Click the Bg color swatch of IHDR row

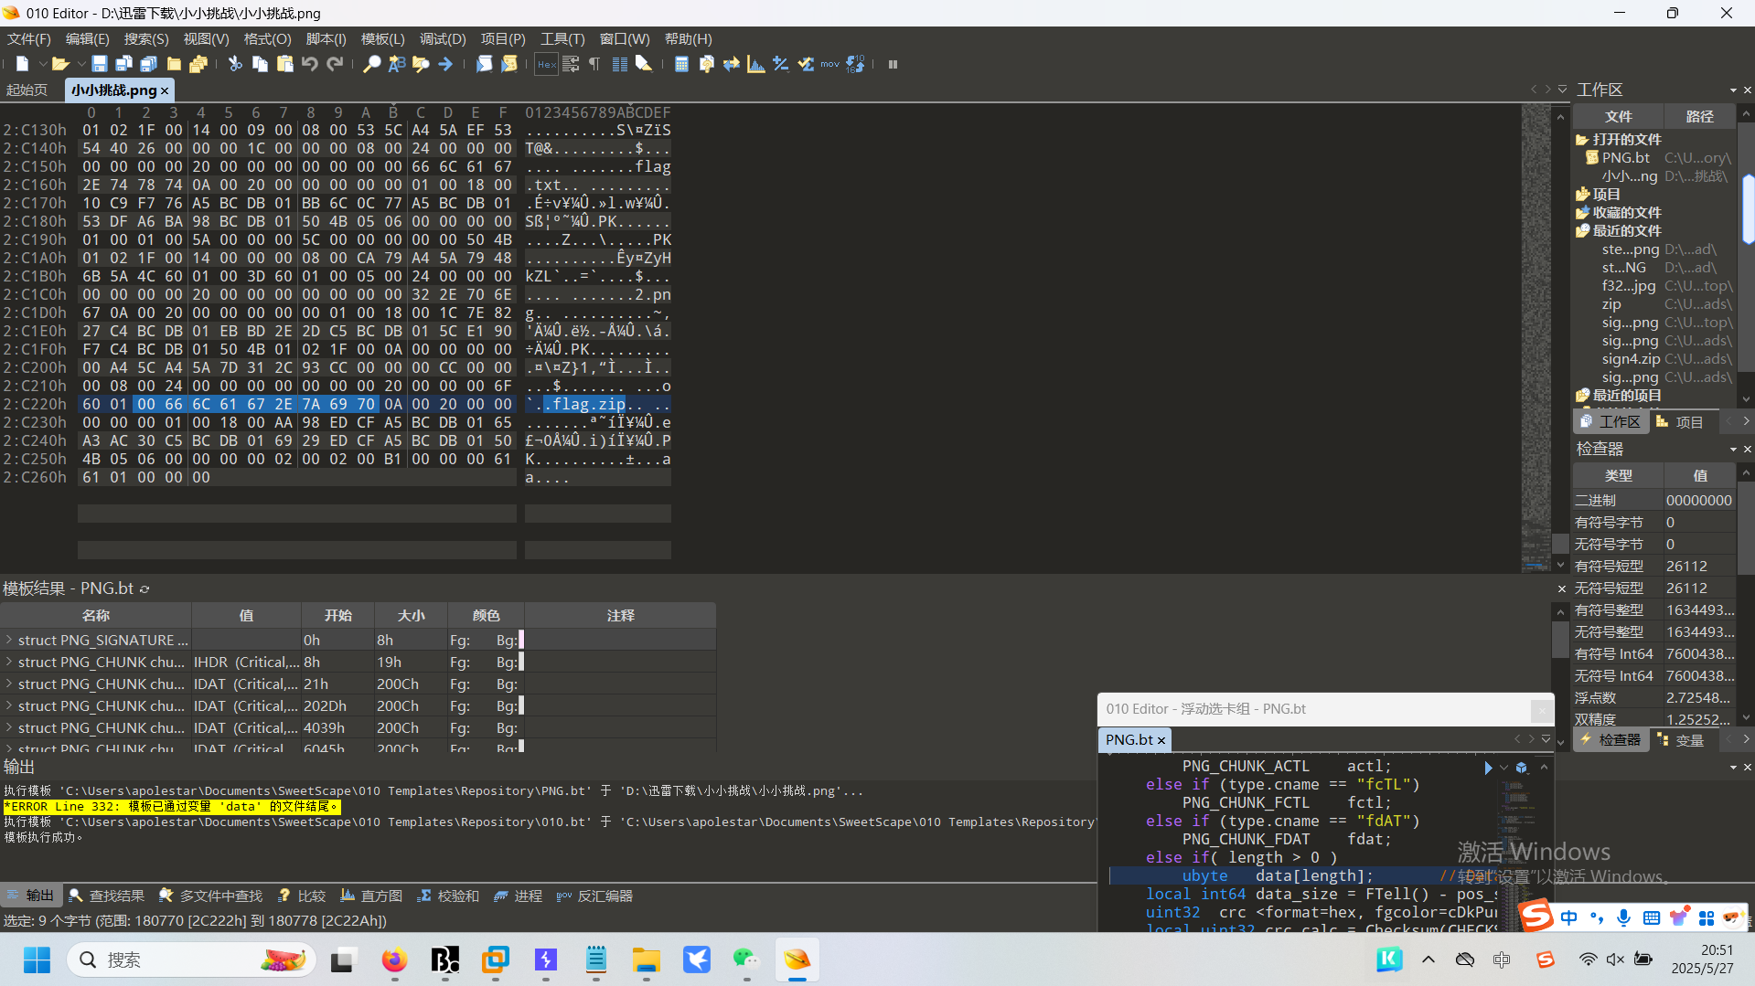pos(521,662)
